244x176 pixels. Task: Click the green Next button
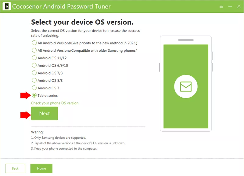(45, 113)
